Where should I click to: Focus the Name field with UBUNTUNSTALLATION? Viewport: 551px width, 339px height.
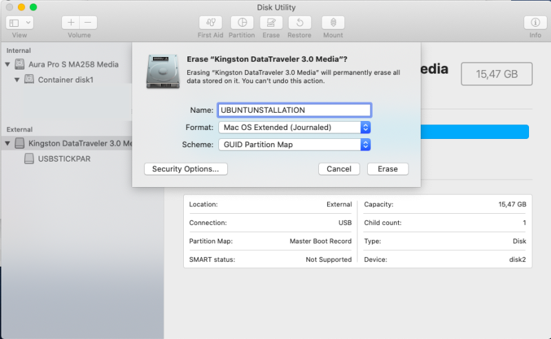coord(295,110)
